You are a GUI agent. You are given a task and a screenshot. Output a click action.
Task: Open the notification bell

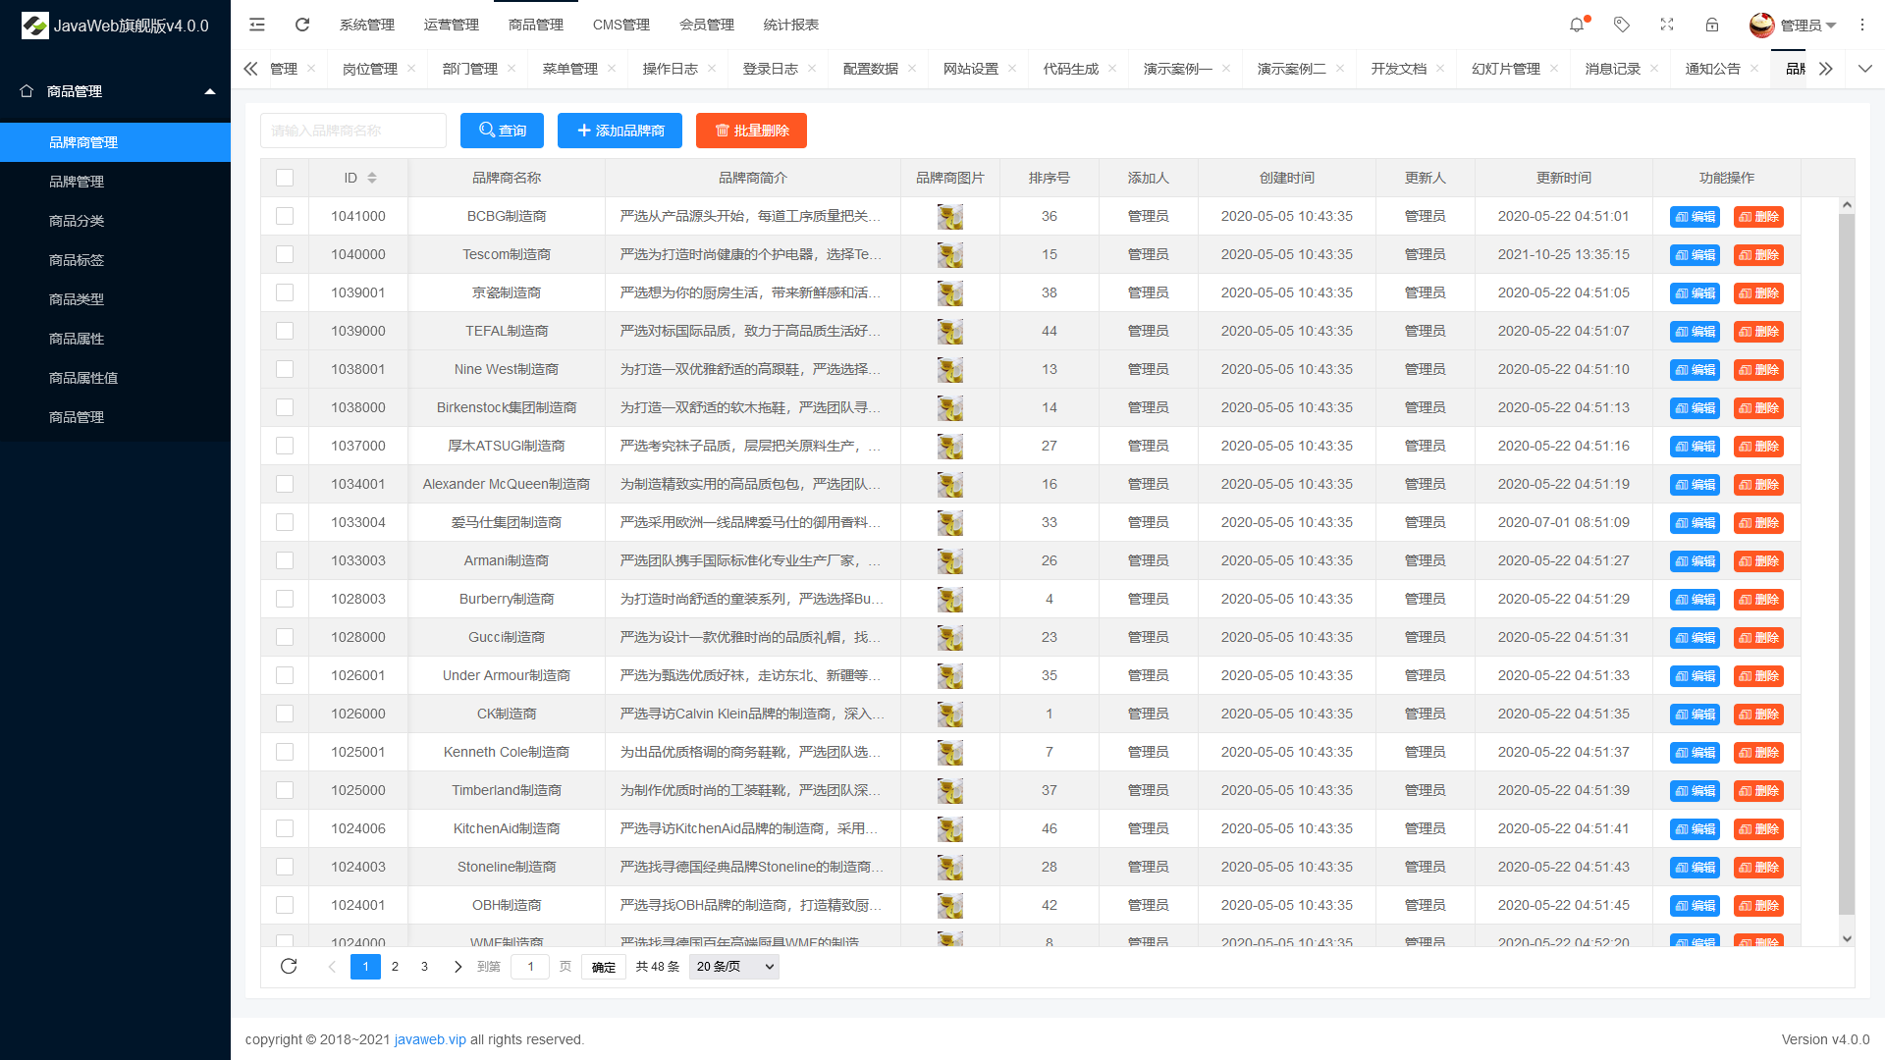coord(1577,25)
